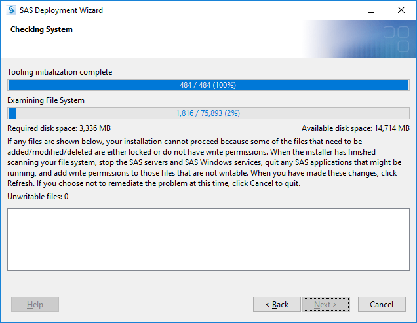Select the Required disk space label
Screen dimensions: 417x323
(59, 128)
